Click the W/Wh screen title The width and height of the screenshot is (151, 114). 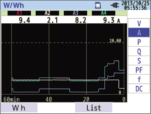coord(14,5)
